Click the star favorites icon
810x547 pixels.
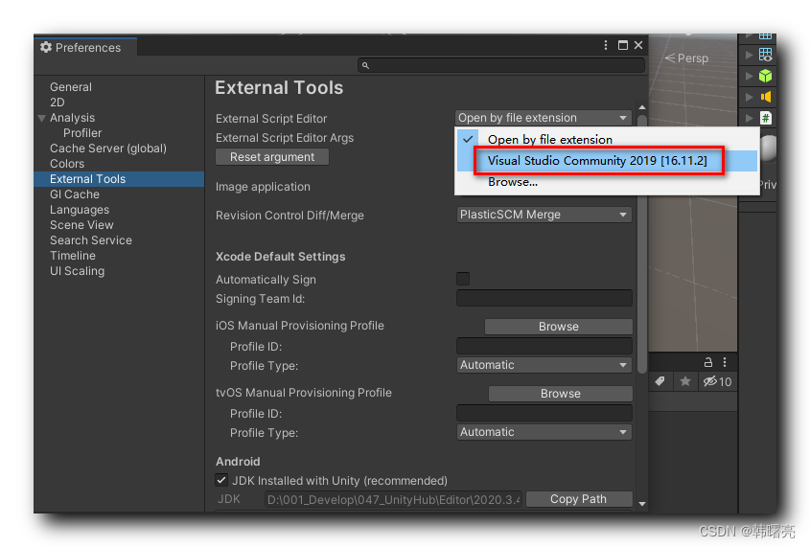tap(685, 381)
